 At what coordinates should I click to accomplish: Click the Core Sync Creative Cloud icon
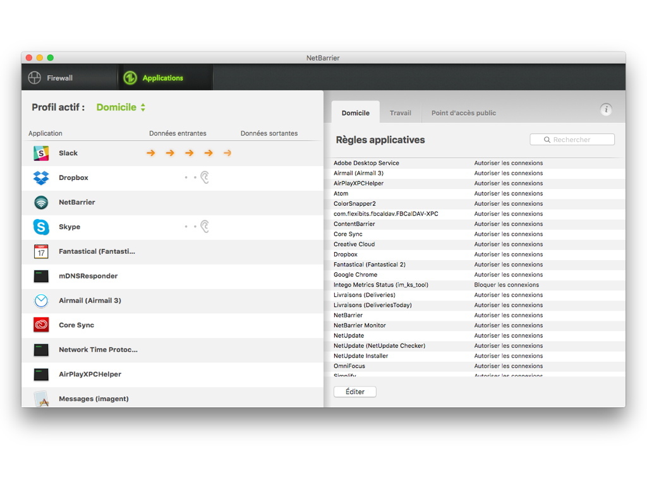pyautogui.click(x=41, y=325)
